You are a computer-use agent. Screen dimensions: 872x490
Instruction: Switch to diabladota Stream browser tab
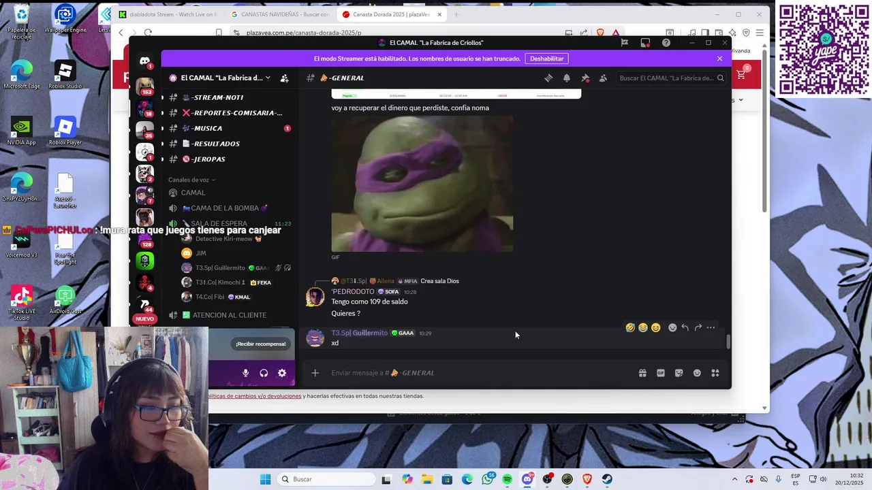point(168,14)
